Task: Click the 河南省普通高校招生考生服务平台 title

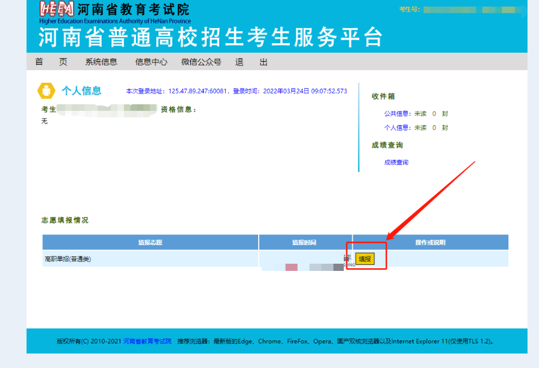Action: pos(210,37)
